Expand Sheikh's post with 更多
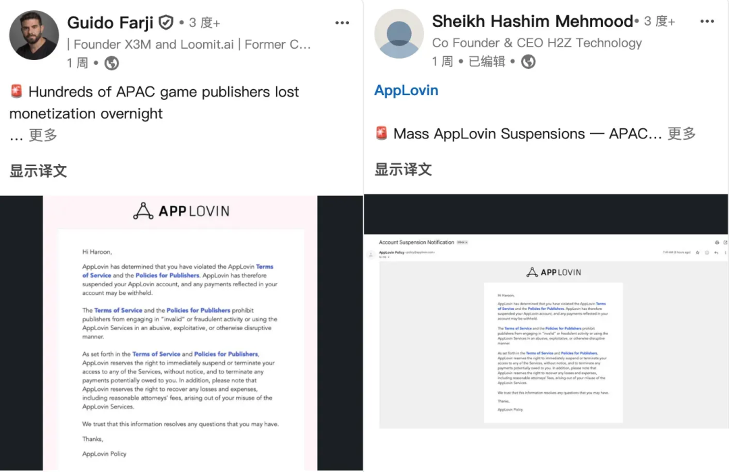This screenshot has height=472, width=729. pyautogui.click(x=682, y=134)
